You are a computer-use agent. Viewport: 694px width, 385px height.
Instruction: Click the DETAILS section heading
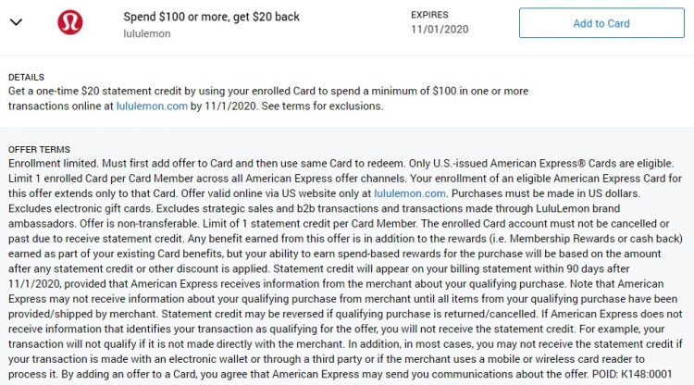[x=26, y=78]
